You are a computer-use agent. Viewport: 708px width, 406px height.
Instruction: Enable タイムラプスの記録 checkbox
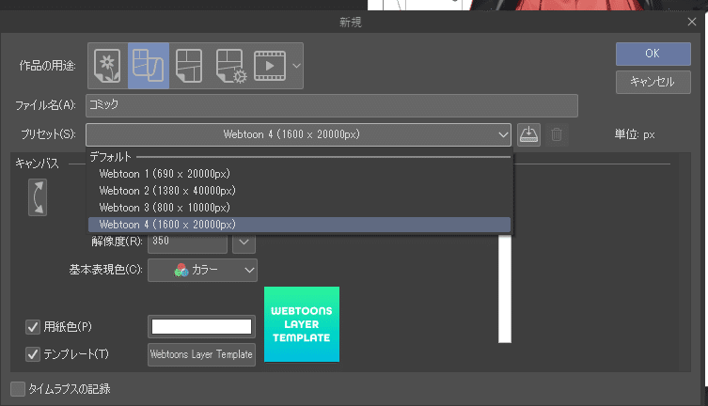coord(18,389)
